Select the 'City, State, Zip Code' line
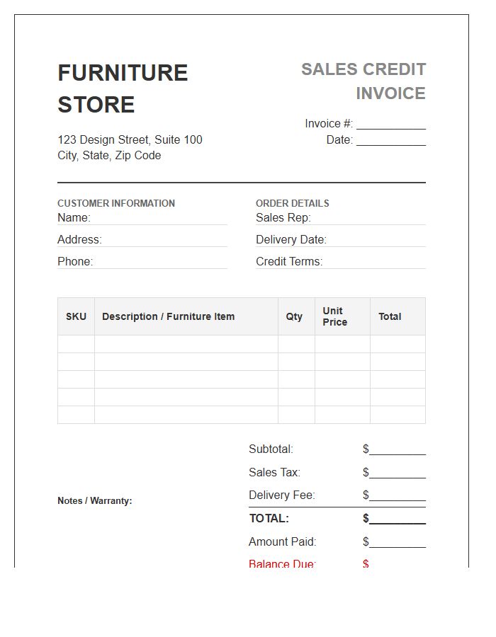 tap(109, 156)
